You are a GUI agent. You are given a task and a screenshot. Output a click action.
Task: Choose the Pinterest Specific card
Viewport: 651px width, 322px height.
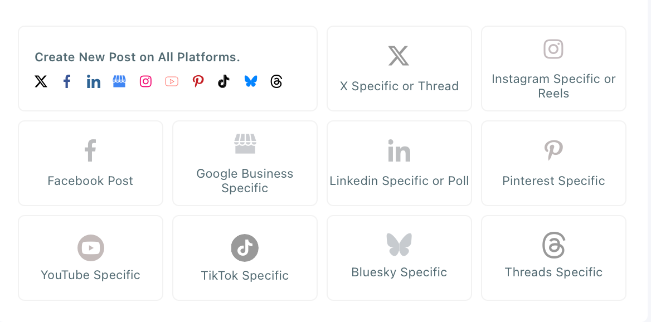point(553,163)
